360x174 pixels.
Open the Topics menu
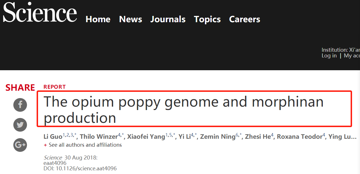click(x=207, y=19)
